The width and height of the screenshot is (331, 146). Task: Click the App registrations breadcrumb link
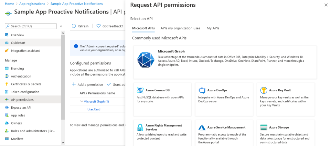[32, 4]
